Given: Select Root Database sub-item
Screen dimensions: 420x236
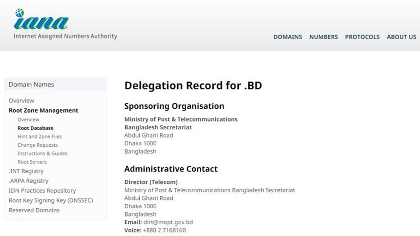Looking at the screenshot, I should pos(35,128).
